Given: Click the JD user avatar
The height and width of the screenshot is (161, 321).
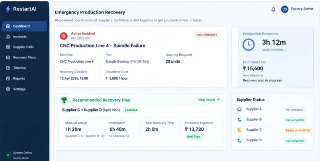Looking at the screenshot, I should (x=285, y=9).
